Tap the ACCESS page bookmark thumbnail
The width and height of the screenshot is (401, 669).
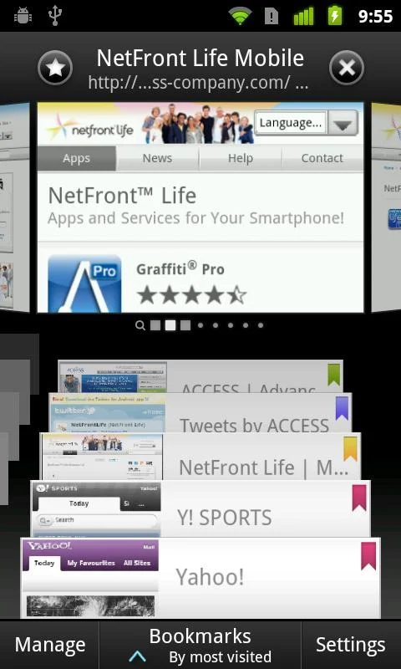[113, 377]
